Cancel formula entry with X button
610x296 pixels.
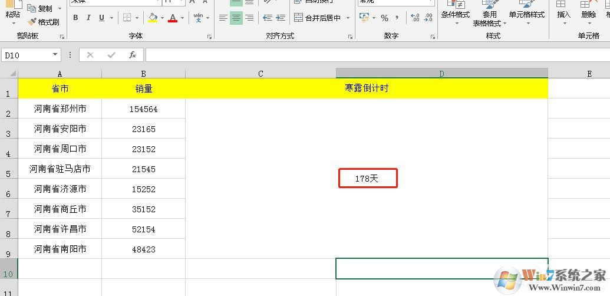pos(90,55)
